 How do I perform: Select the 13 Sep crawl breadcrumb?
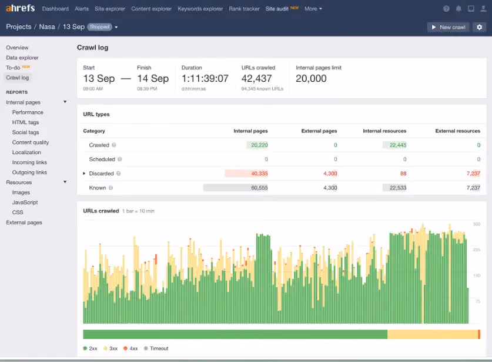[73, 26]
